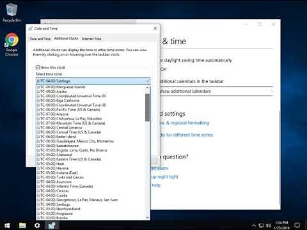Open the Windows Start menu
This screenshot has height=230, width=307.
coord(7,226)
